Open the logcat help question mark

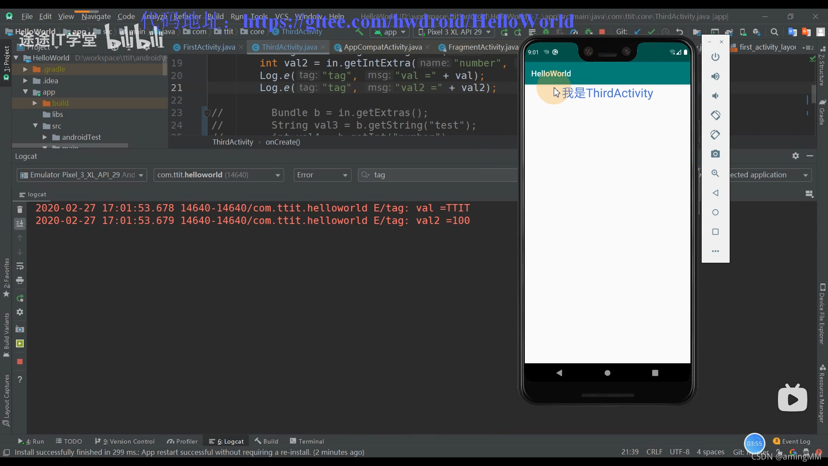(20, 379)
